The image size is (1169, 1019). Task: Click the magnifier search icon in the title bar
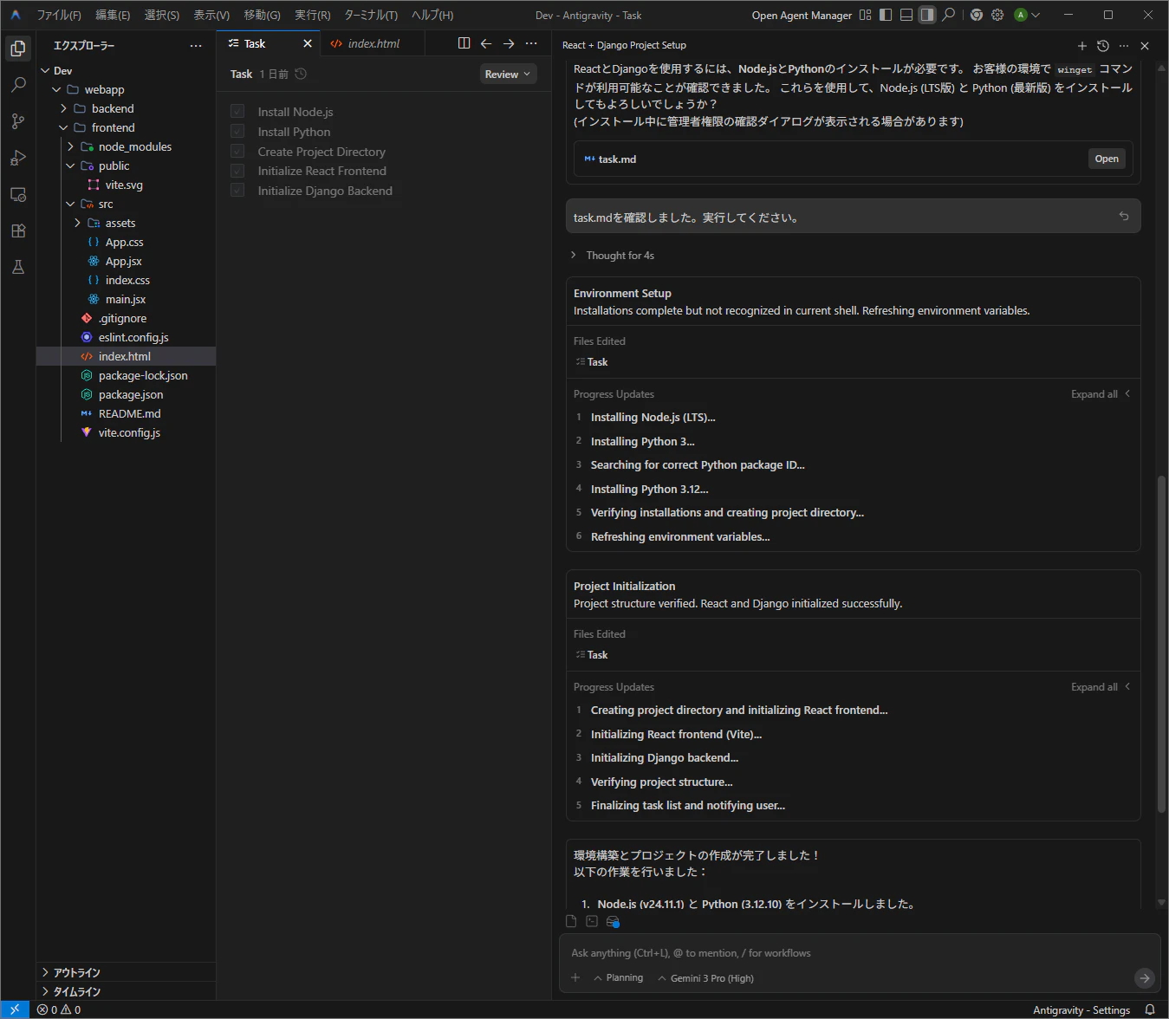click(949, 15)
